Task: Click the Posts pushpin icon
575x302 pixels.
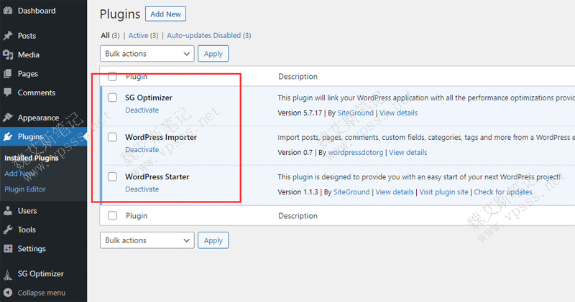Action: click(x=8, y=35)
